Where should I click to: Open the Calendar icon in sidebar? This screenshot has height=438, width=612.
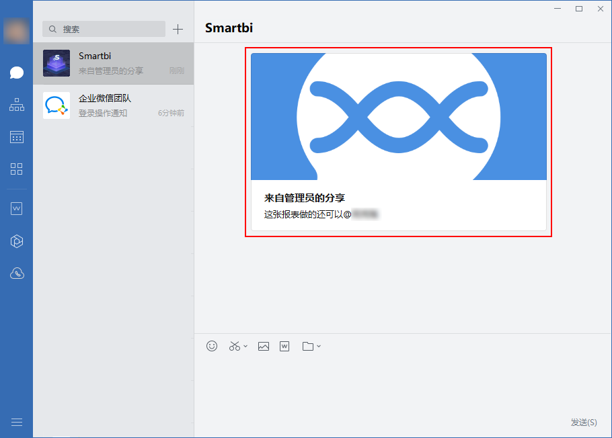[16, 137]
